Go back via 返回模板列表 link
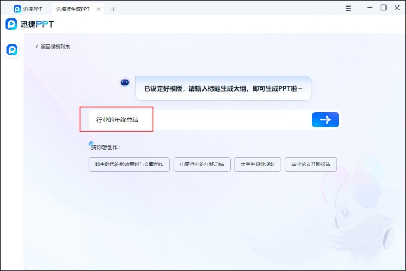406x271 pixels. pos(53,47)
